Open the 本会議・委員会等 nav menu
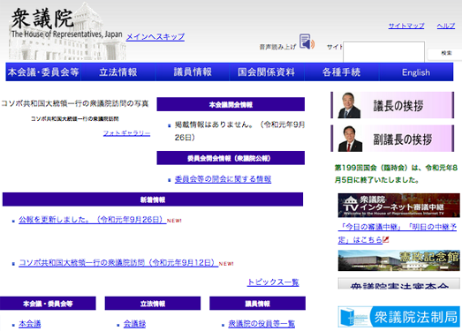The width and height of the screenshot is (462, 331). (x=43, y=71)
